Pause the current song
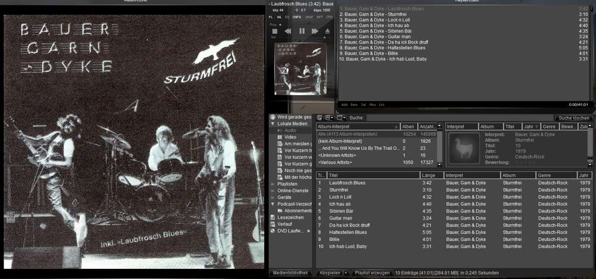596x279 pixels. (x=302, y=31)
